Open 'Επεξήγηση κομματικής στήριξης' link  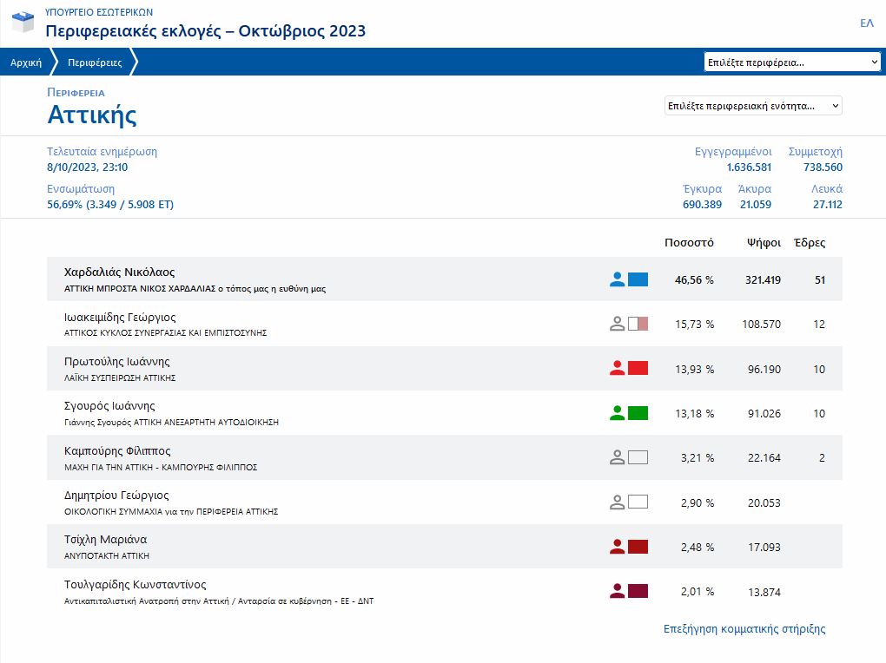(x=744, y=629)
